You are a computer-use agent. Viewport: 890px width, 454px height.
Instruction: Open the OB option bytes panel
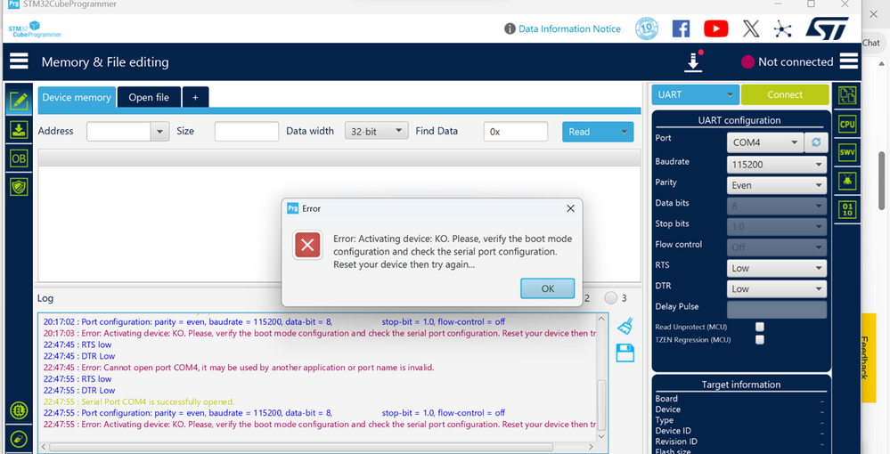click(x=19, y=158)
